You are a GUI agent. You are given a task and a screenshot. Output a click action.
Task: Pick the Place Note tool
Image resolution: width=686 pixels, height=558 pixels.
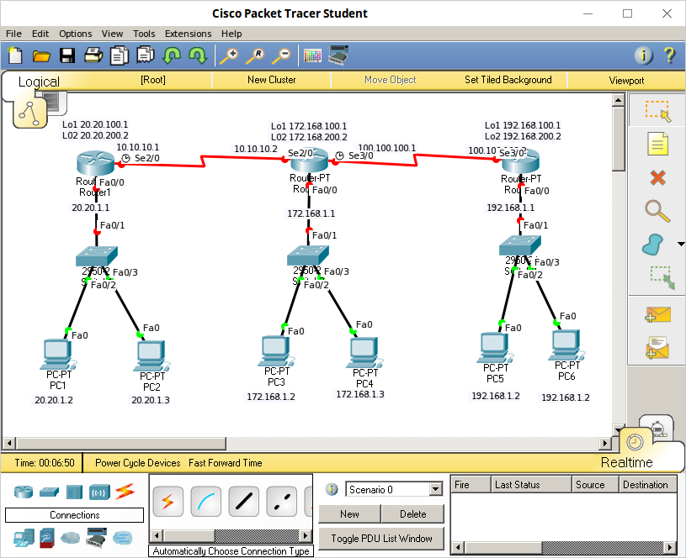pos(657,144)
